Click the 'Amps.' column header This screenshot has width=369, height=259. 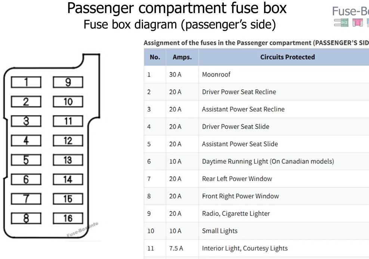pos(182,57)
